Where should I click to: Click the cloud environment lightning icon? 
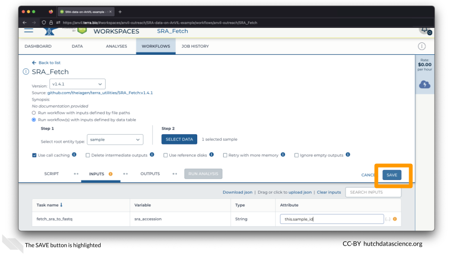tap(425, 85)
